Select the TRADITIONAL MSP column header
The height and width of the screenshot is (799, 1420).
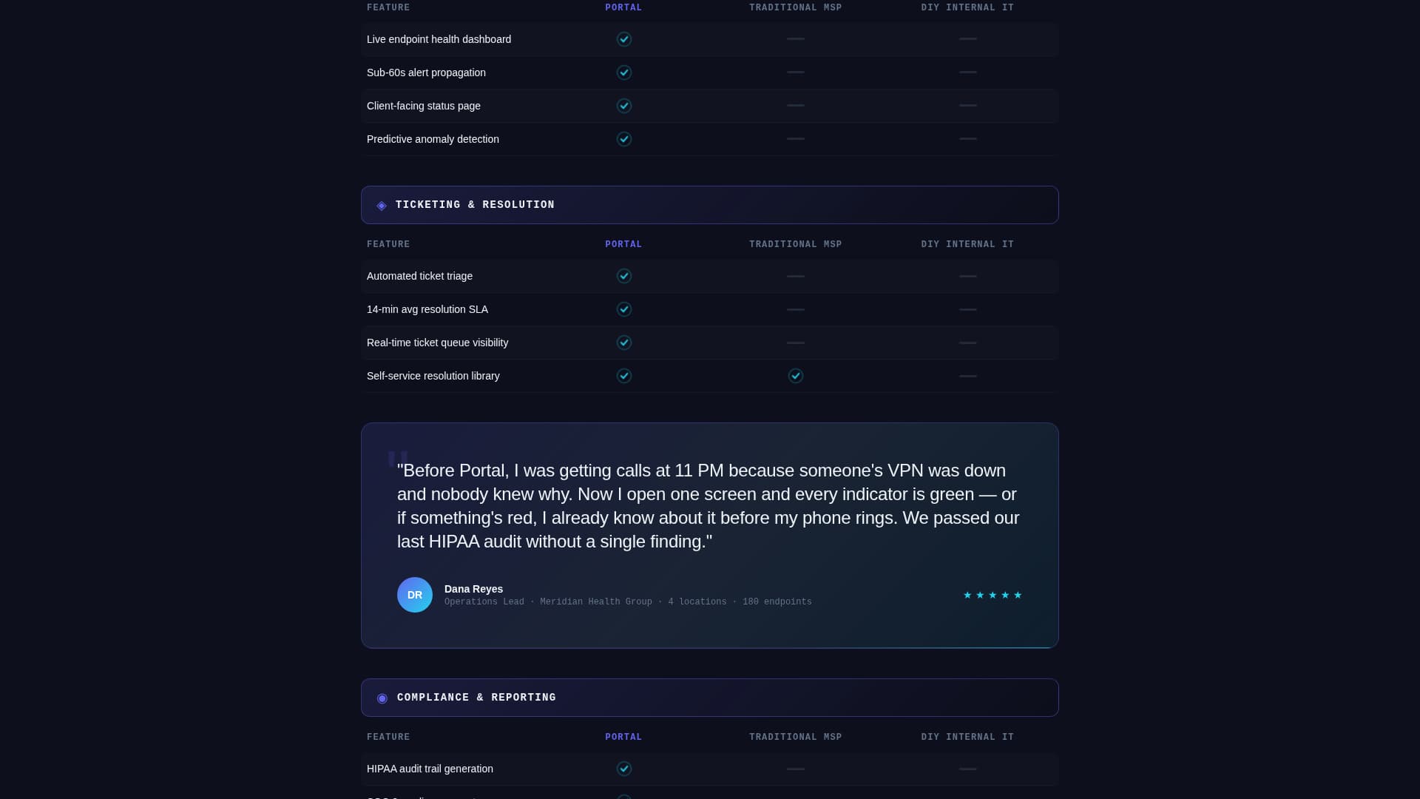pyautogui.click(x=795, y=244)
